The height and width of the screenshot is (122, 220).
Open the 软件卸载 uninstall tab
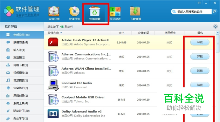tap(95, 13)
